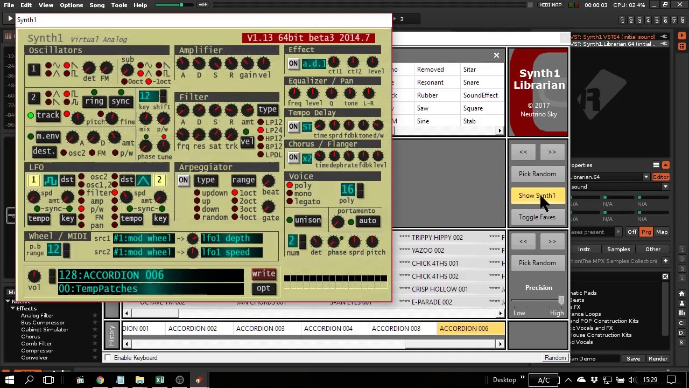Open the user folder icon in disk browser
Viewport: 689px width, 388px height.
tap(681, 303)
